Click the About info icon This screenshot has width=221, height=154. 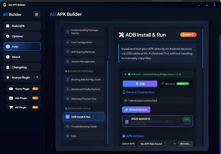[8, 57]
